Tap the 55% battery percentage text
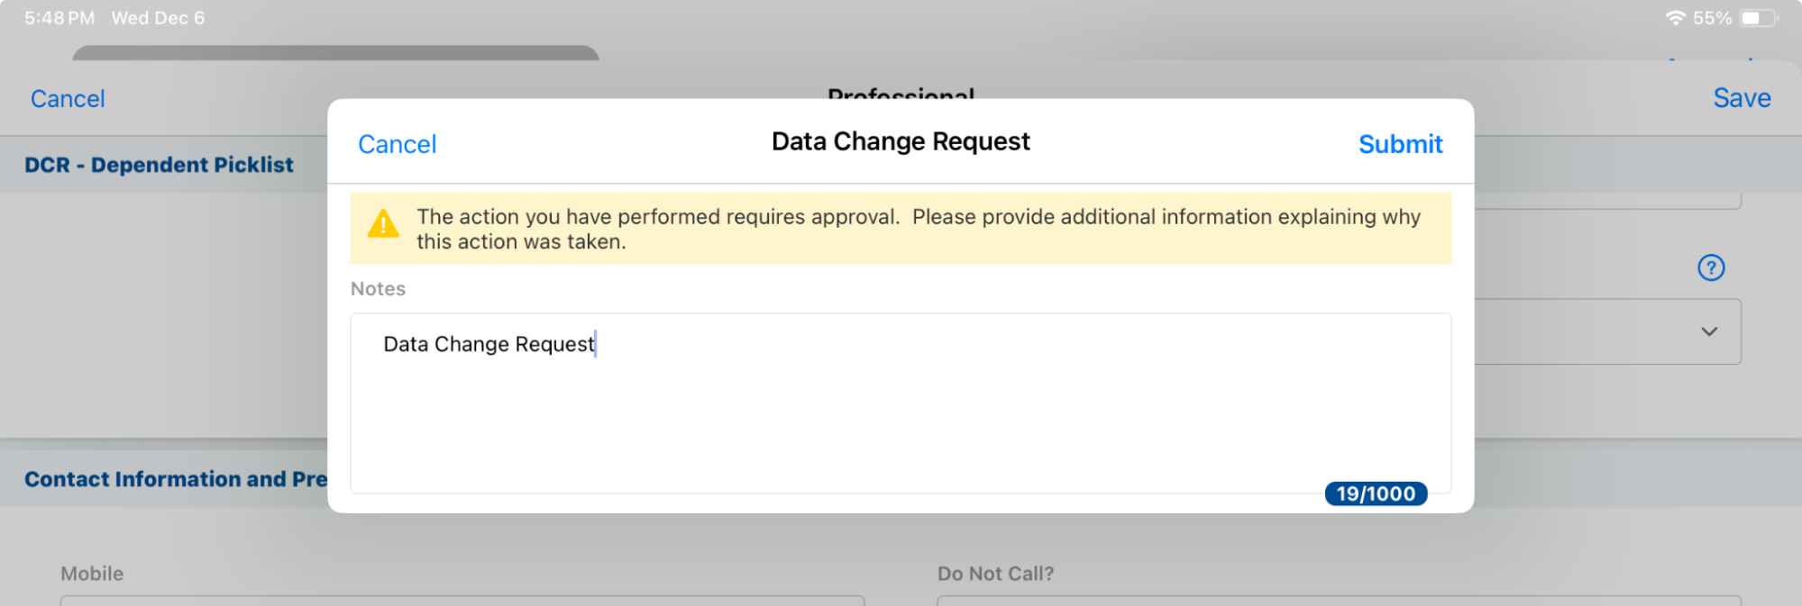This screenshot has width=1802, height=606. click(1712, 18)
